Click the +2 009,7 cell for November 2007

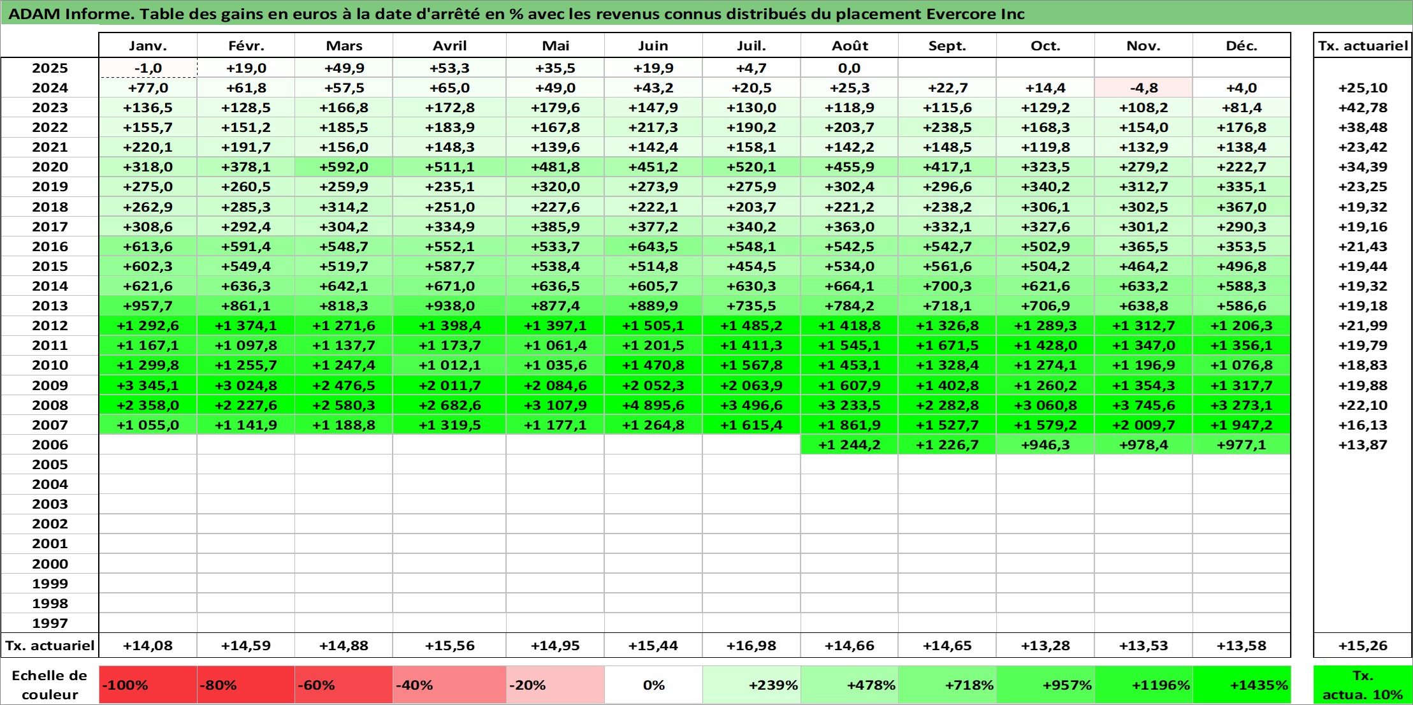(x=1143, y=425)
